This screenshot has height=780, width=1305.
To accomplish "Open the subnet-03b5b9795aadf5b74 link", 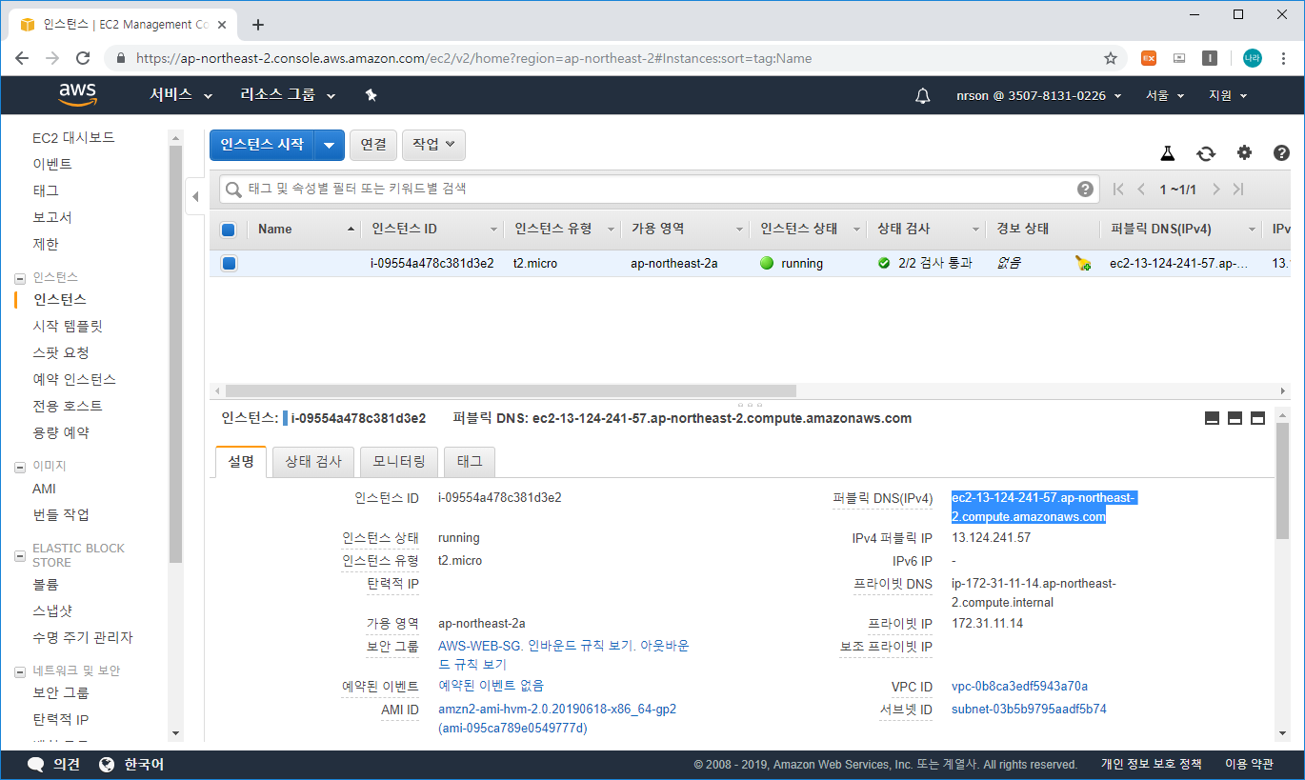I will coord(1029,710).
